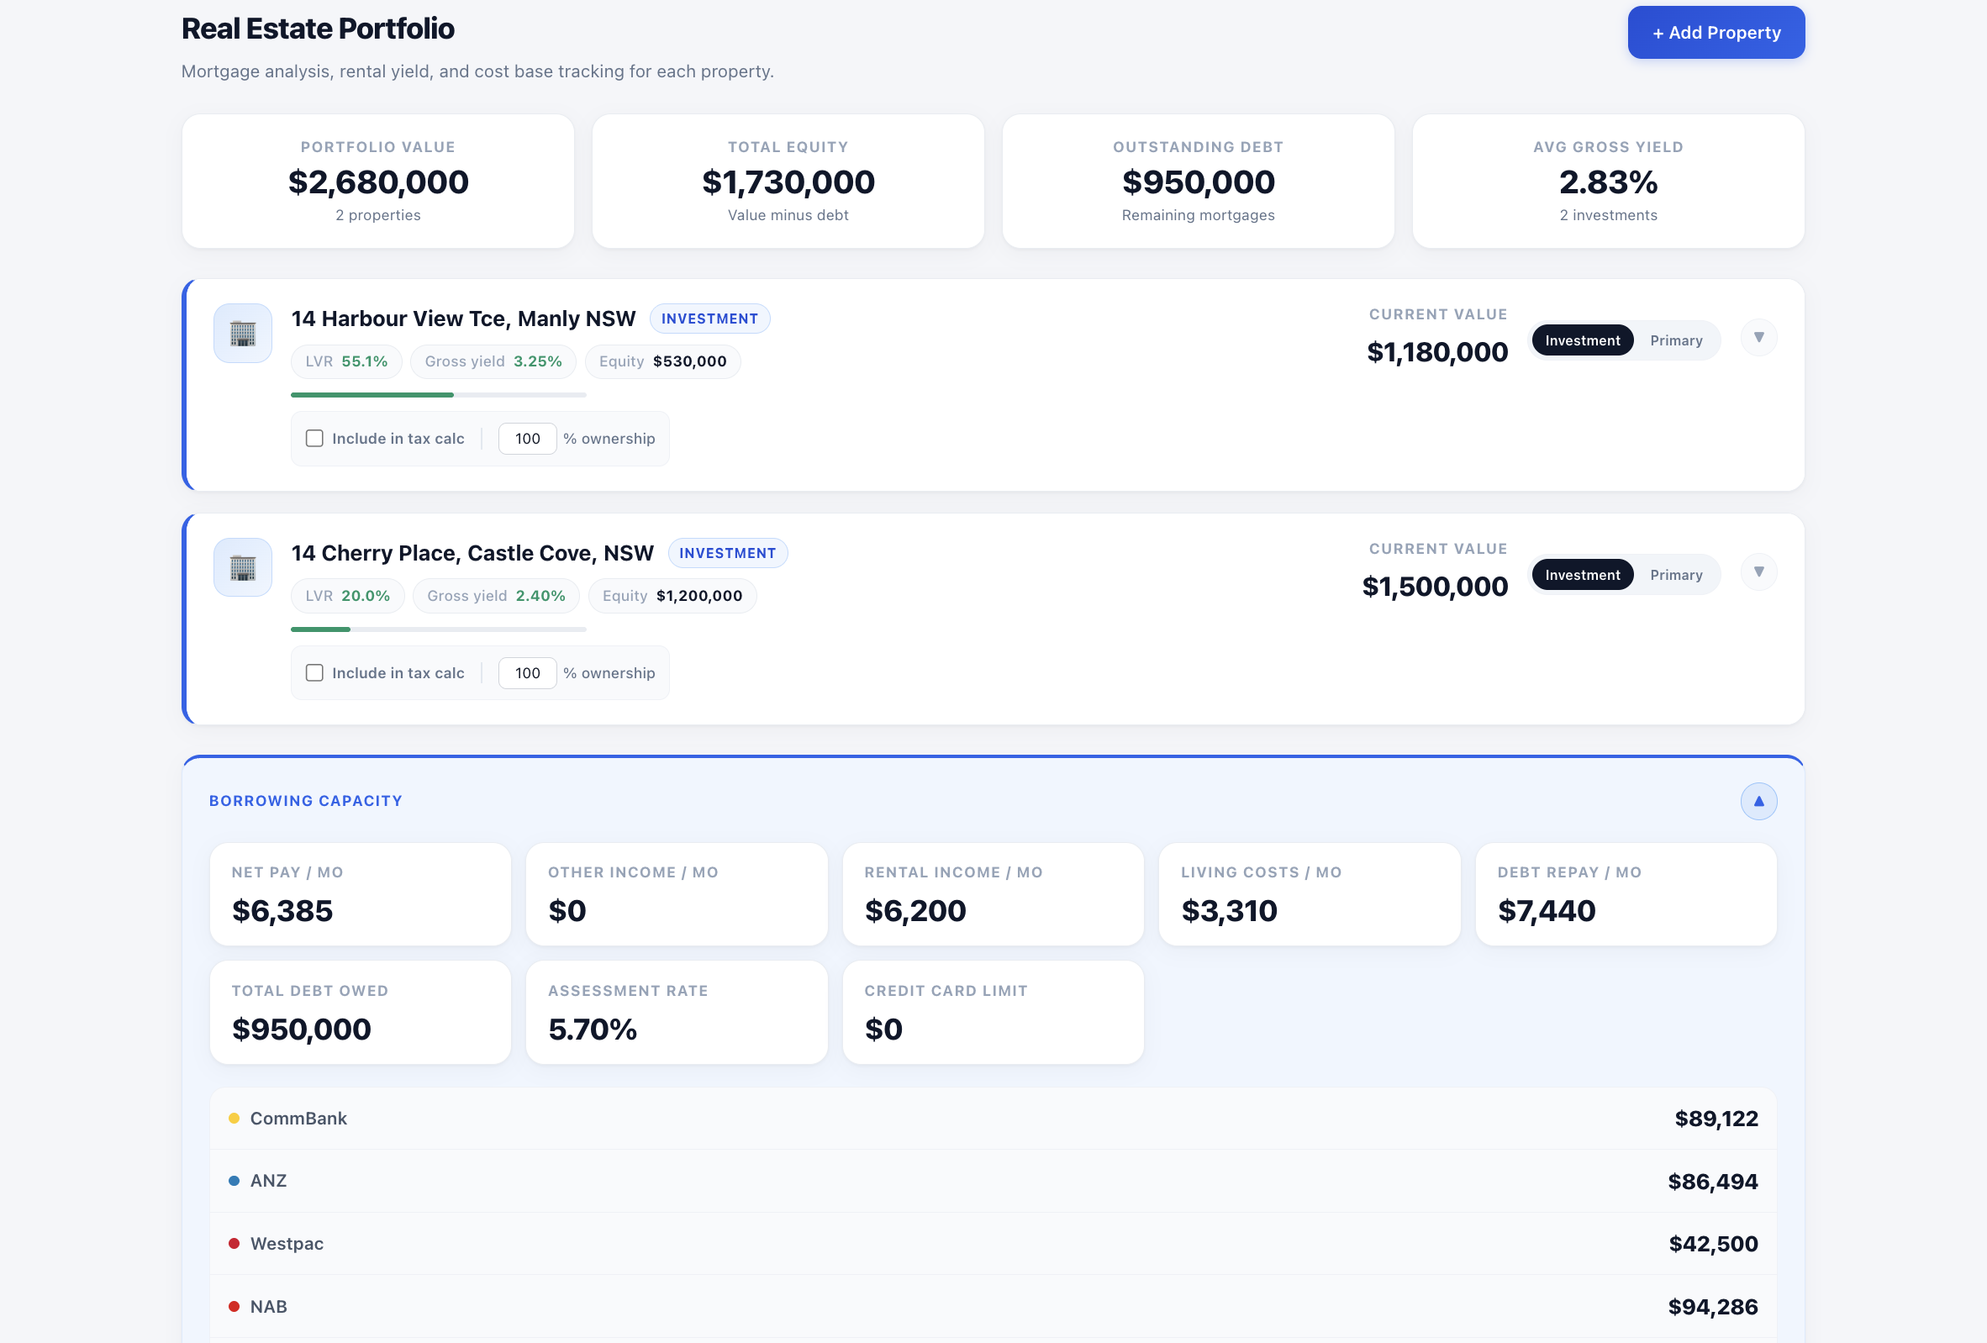
Task: Switch Cherry Place property to Primary
Action: [x=1676, y=575]
